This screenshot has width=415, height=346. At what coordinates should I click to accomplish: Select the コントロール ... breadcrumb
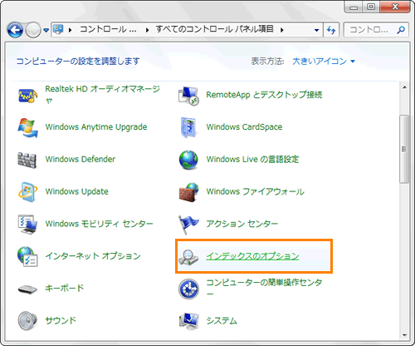[x=108, y=29]
